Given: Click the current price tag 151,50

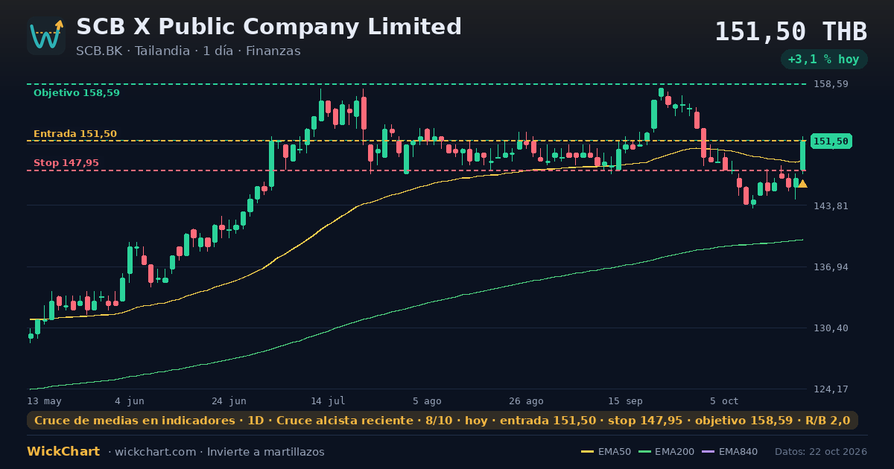Looking at the screenshot, I should [x=831, y=141].
